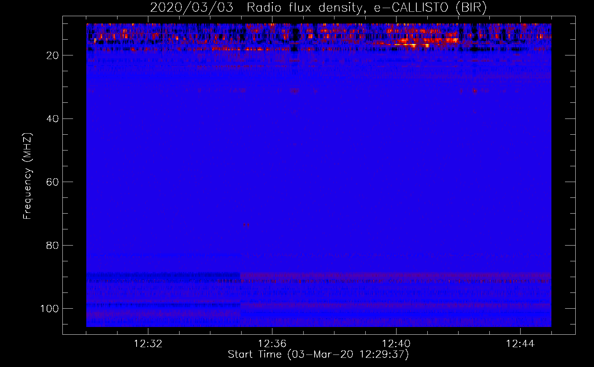Click the red spot near 31 MHz at 12:42

[x=475, y=91]
